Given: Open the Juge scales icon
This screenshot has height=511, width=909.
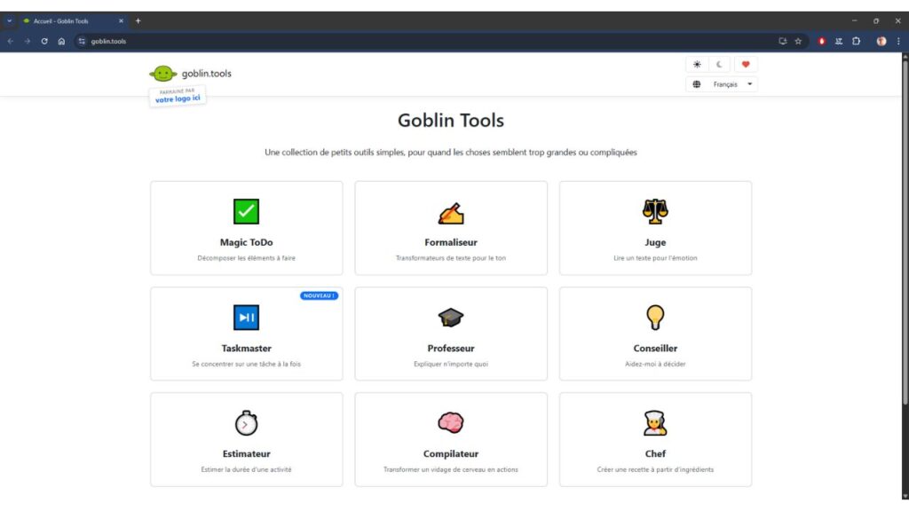Looking at the screenshot, I should click(x=655, y=211).
